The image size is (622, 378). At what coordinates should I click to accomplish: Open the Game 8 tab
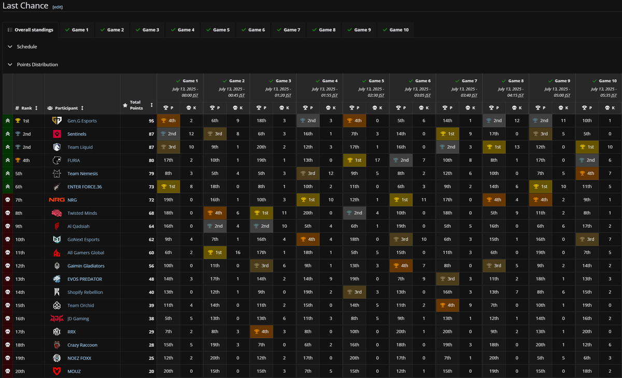[x=323, y=30]
